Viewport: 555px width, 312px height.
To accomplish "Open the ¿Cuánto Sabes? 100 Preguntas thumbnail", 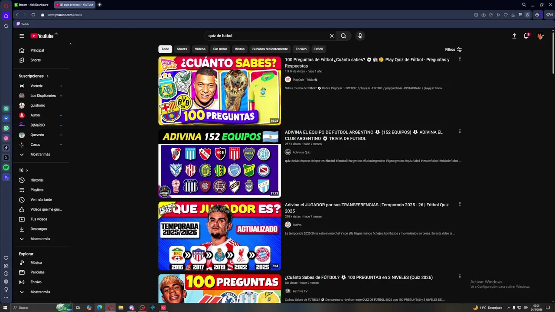I will click(219, 91).
